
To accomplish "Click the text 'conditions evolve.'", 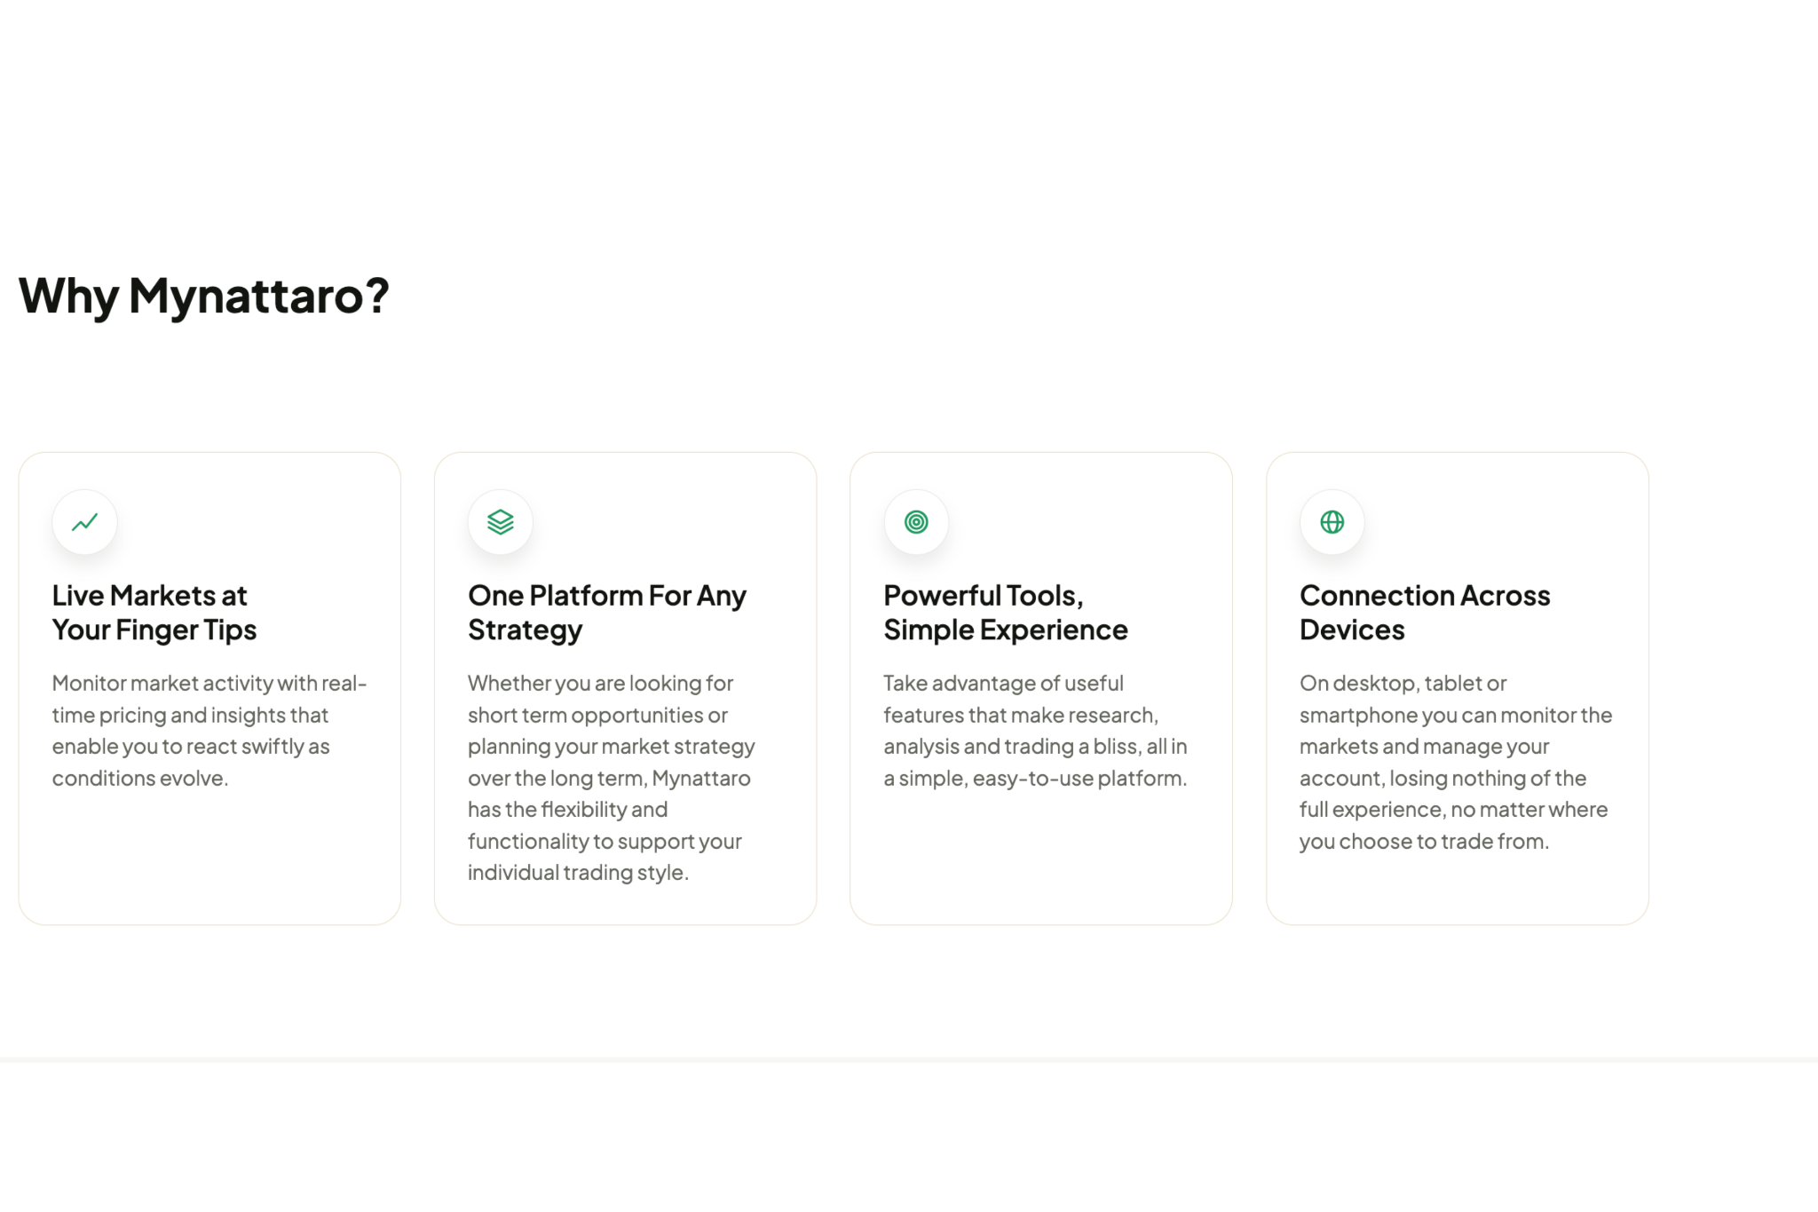I will (x=140, y=779).
